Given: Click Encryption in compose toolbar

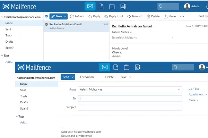Looking at the screenshot, I should pos(87,77).
